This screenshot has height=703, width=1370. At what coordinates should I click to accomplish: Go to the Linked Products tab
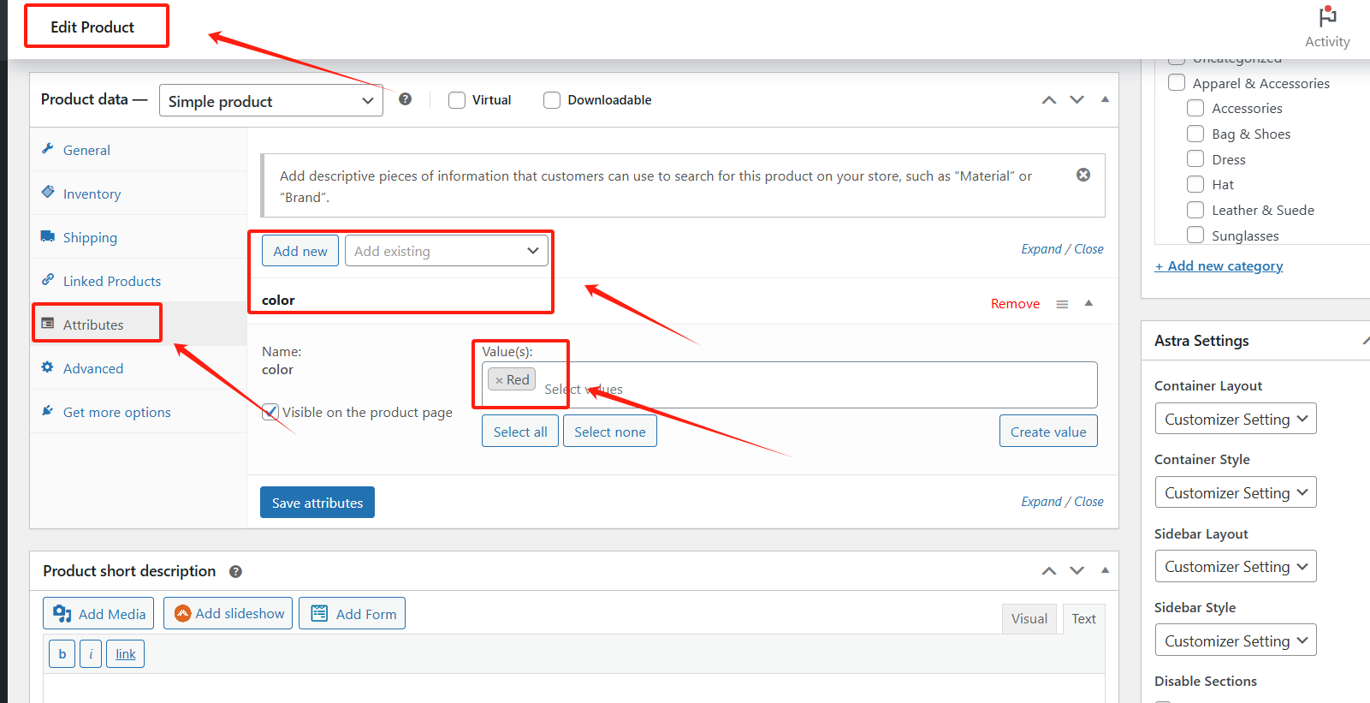coord(112,281)
